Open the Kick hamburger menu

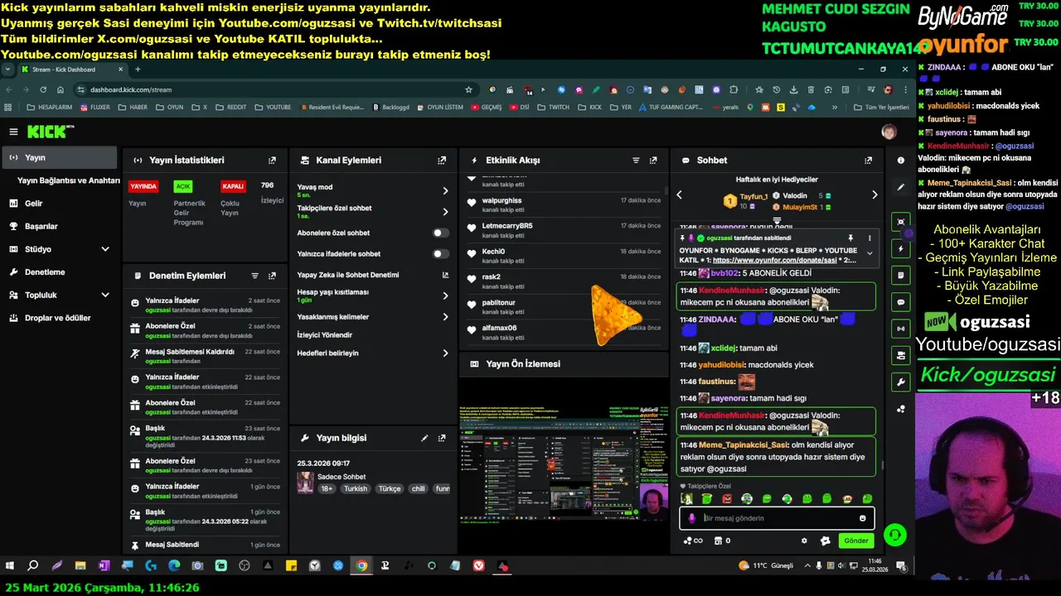(x=13, y=132)
